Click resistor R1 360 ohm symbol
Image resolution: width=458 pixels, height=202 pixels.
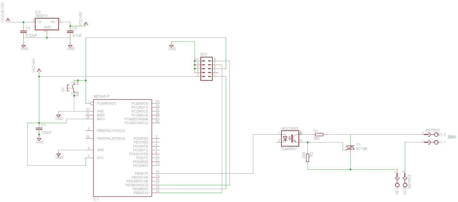(x=319, y=134)
